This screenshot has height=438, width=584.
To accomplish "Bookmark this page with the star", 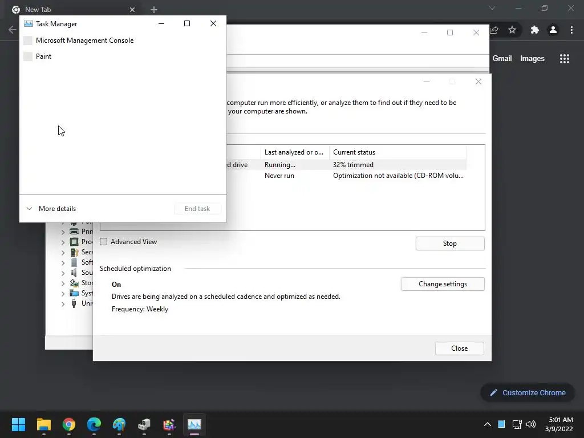I will 512,30.
